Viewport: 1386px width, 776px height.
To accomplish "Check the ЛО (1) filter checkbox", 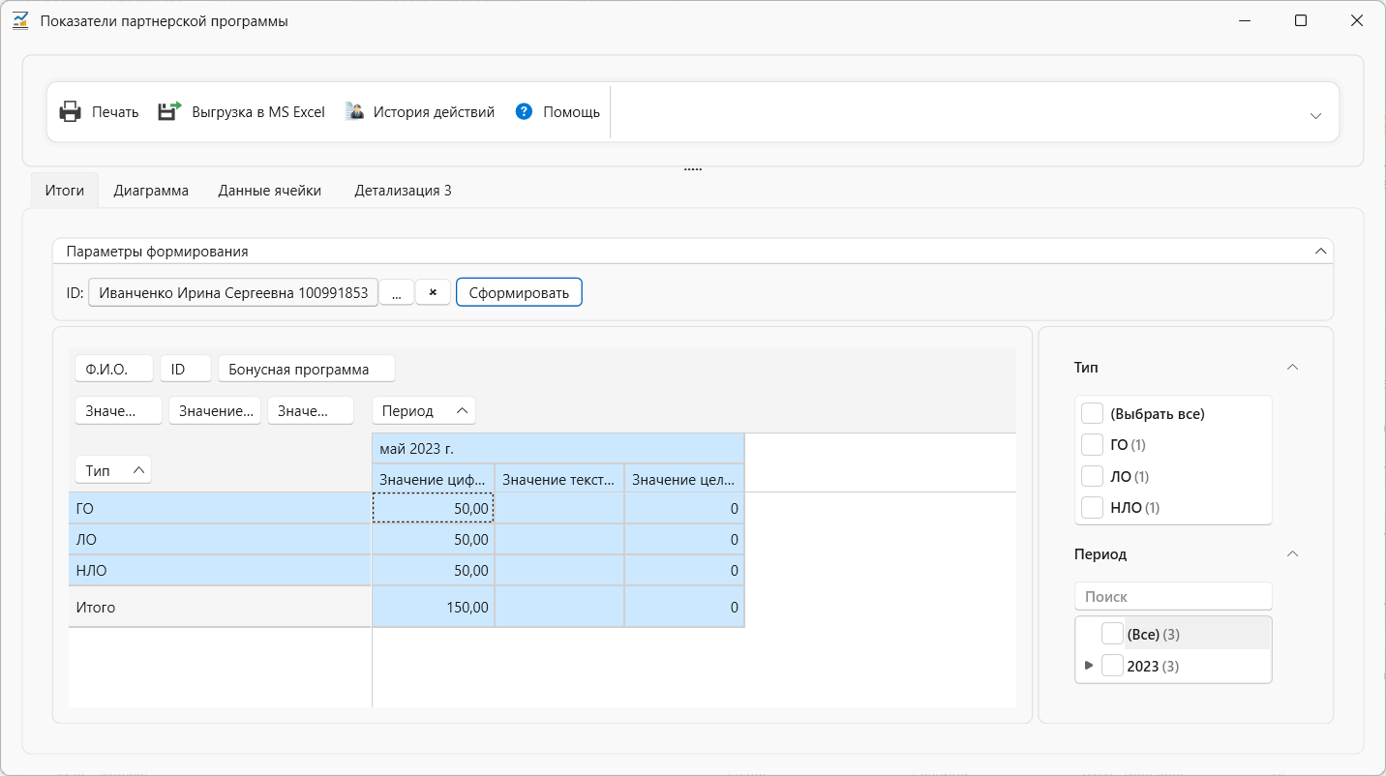I will click(x=1092, y=476).
